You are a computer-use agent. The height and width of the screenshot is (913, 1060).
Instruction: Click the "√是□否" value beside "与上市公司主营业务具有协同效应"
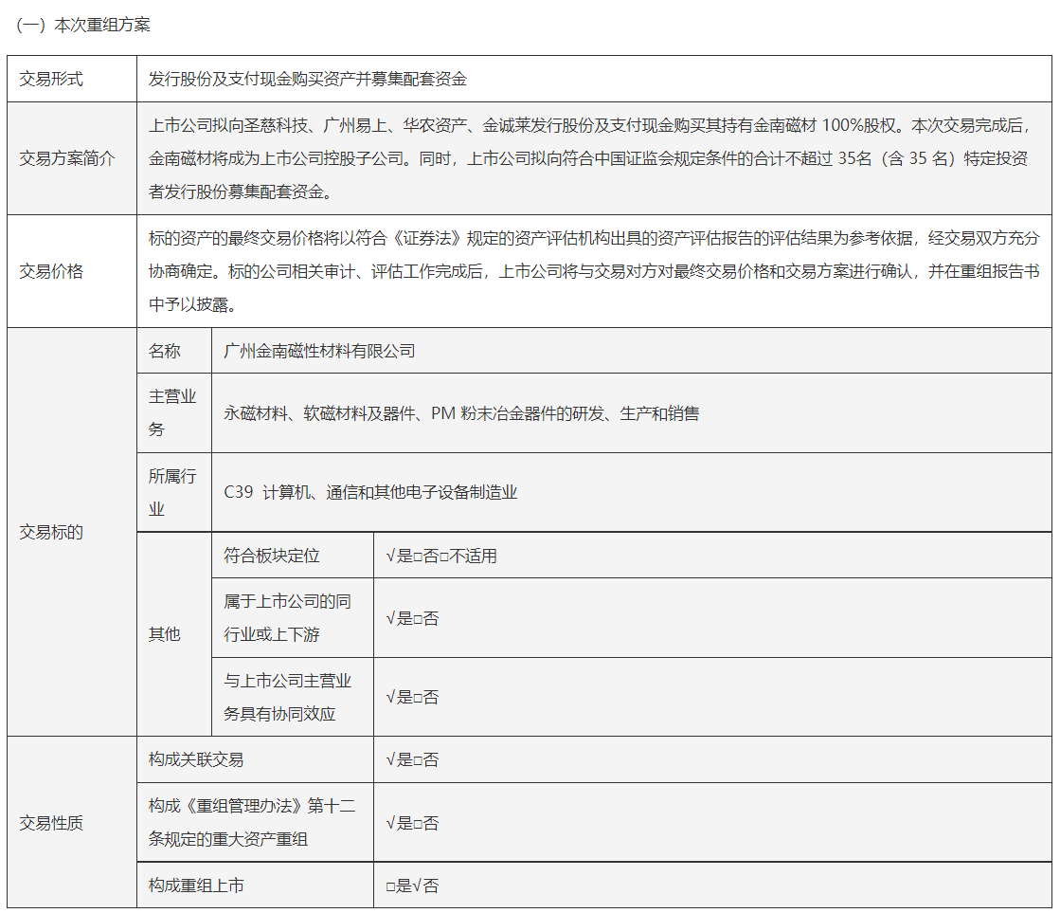(412, 697)
